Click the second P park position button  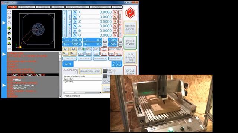click(112, 54)
